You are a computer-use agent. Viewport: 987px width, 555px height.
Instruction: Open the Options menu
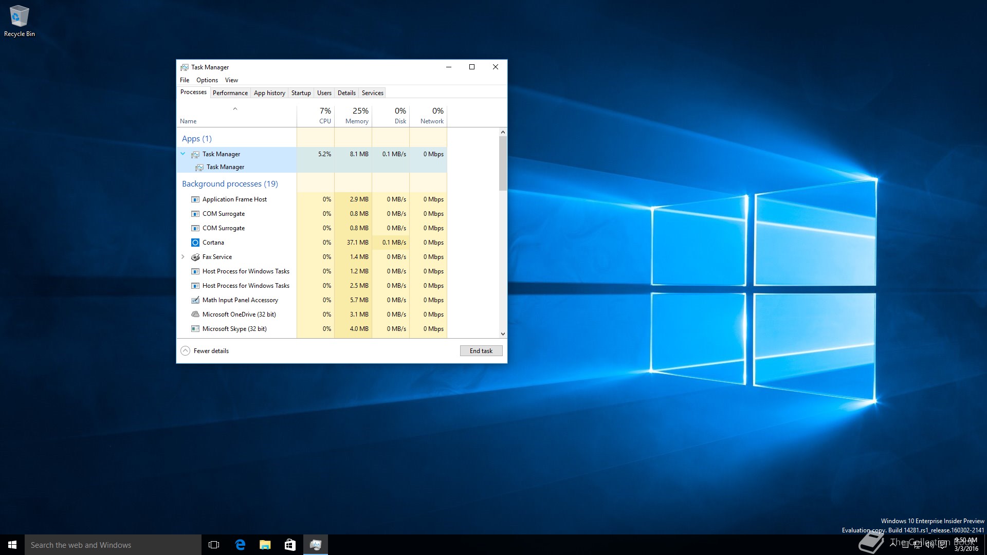[x=207, y=80]
